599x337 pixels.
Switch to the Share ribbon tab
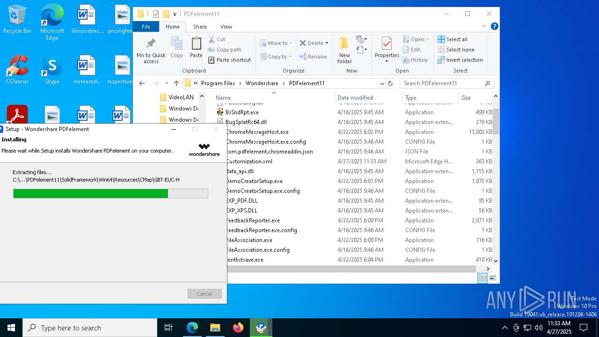(x=200, y=27)
